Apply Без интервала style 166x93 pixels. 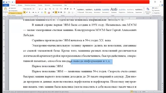(89, 11)
